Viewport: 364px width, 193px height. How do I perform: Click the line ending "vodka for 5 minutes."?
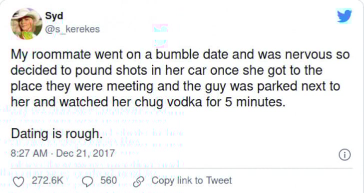[x=148, y=102]
